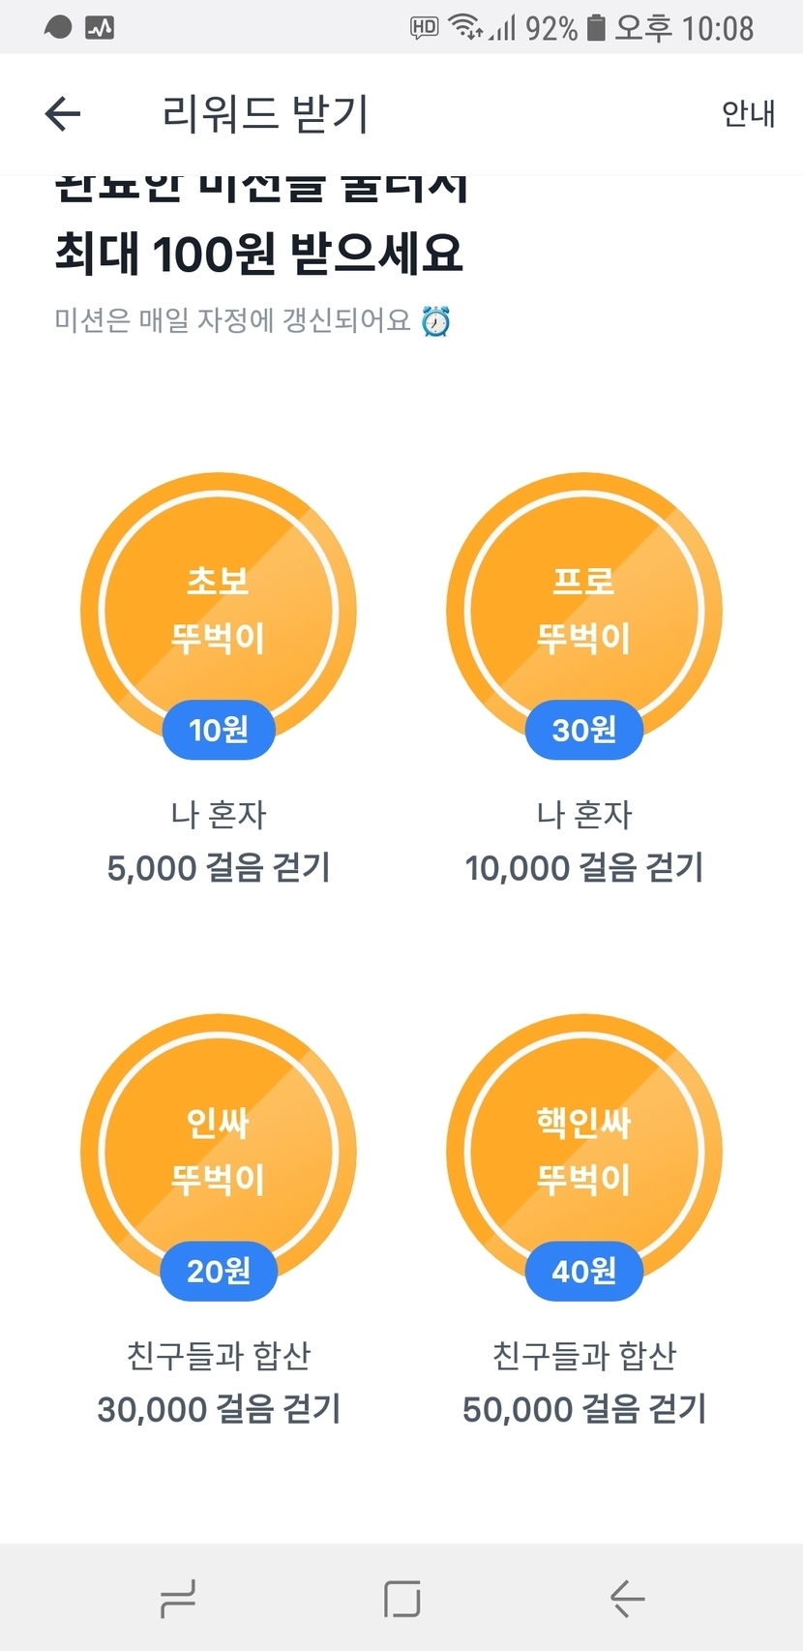Tap the alarm clock emoji icon
803x1651 pixels.
tap(436, 320)
